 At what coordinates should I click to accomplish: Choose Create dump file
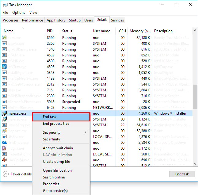coord(61,162)
